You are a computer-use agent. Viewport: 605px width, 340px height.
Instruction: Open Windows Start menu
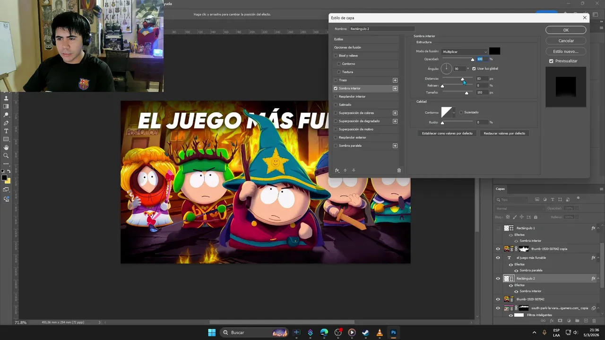(x=212, y=332)
